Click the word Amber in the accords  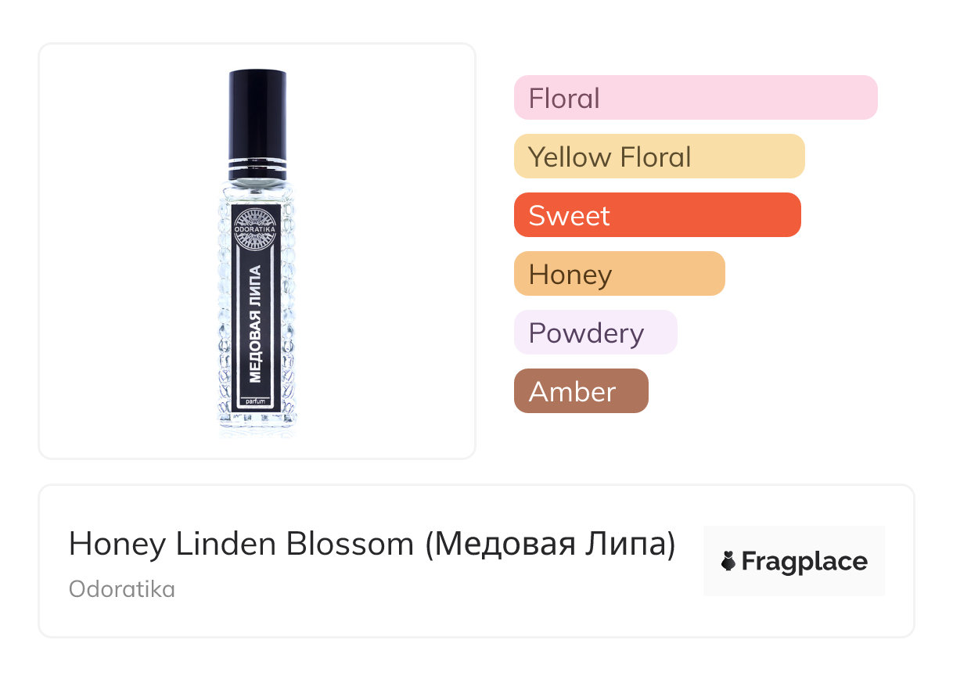coord(572,392)
